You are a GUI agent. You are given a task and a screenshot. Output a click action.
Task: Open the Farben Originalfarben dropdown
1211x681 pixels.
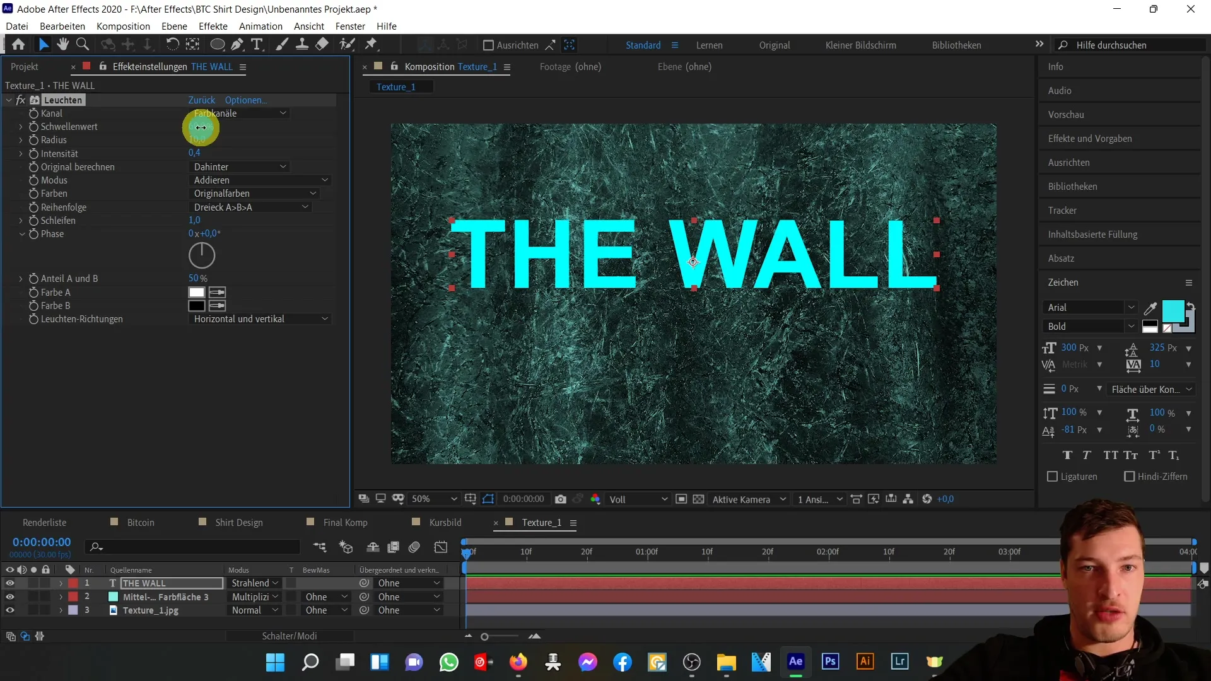point(255,194)
